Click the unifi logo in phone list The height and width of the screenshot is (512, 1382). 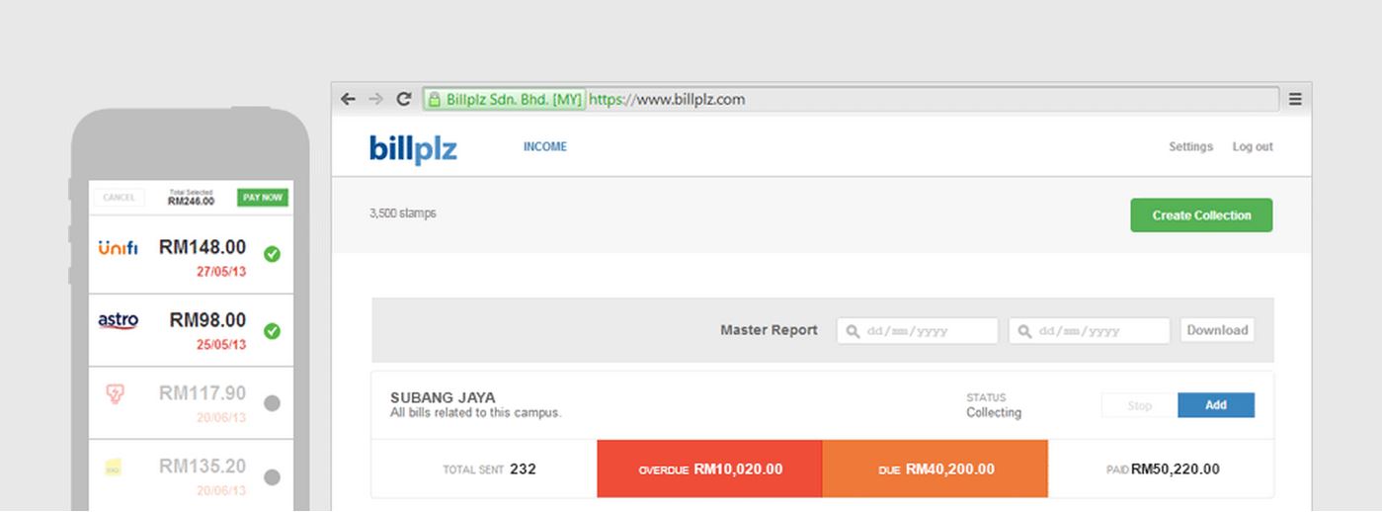tap(118, 247)
